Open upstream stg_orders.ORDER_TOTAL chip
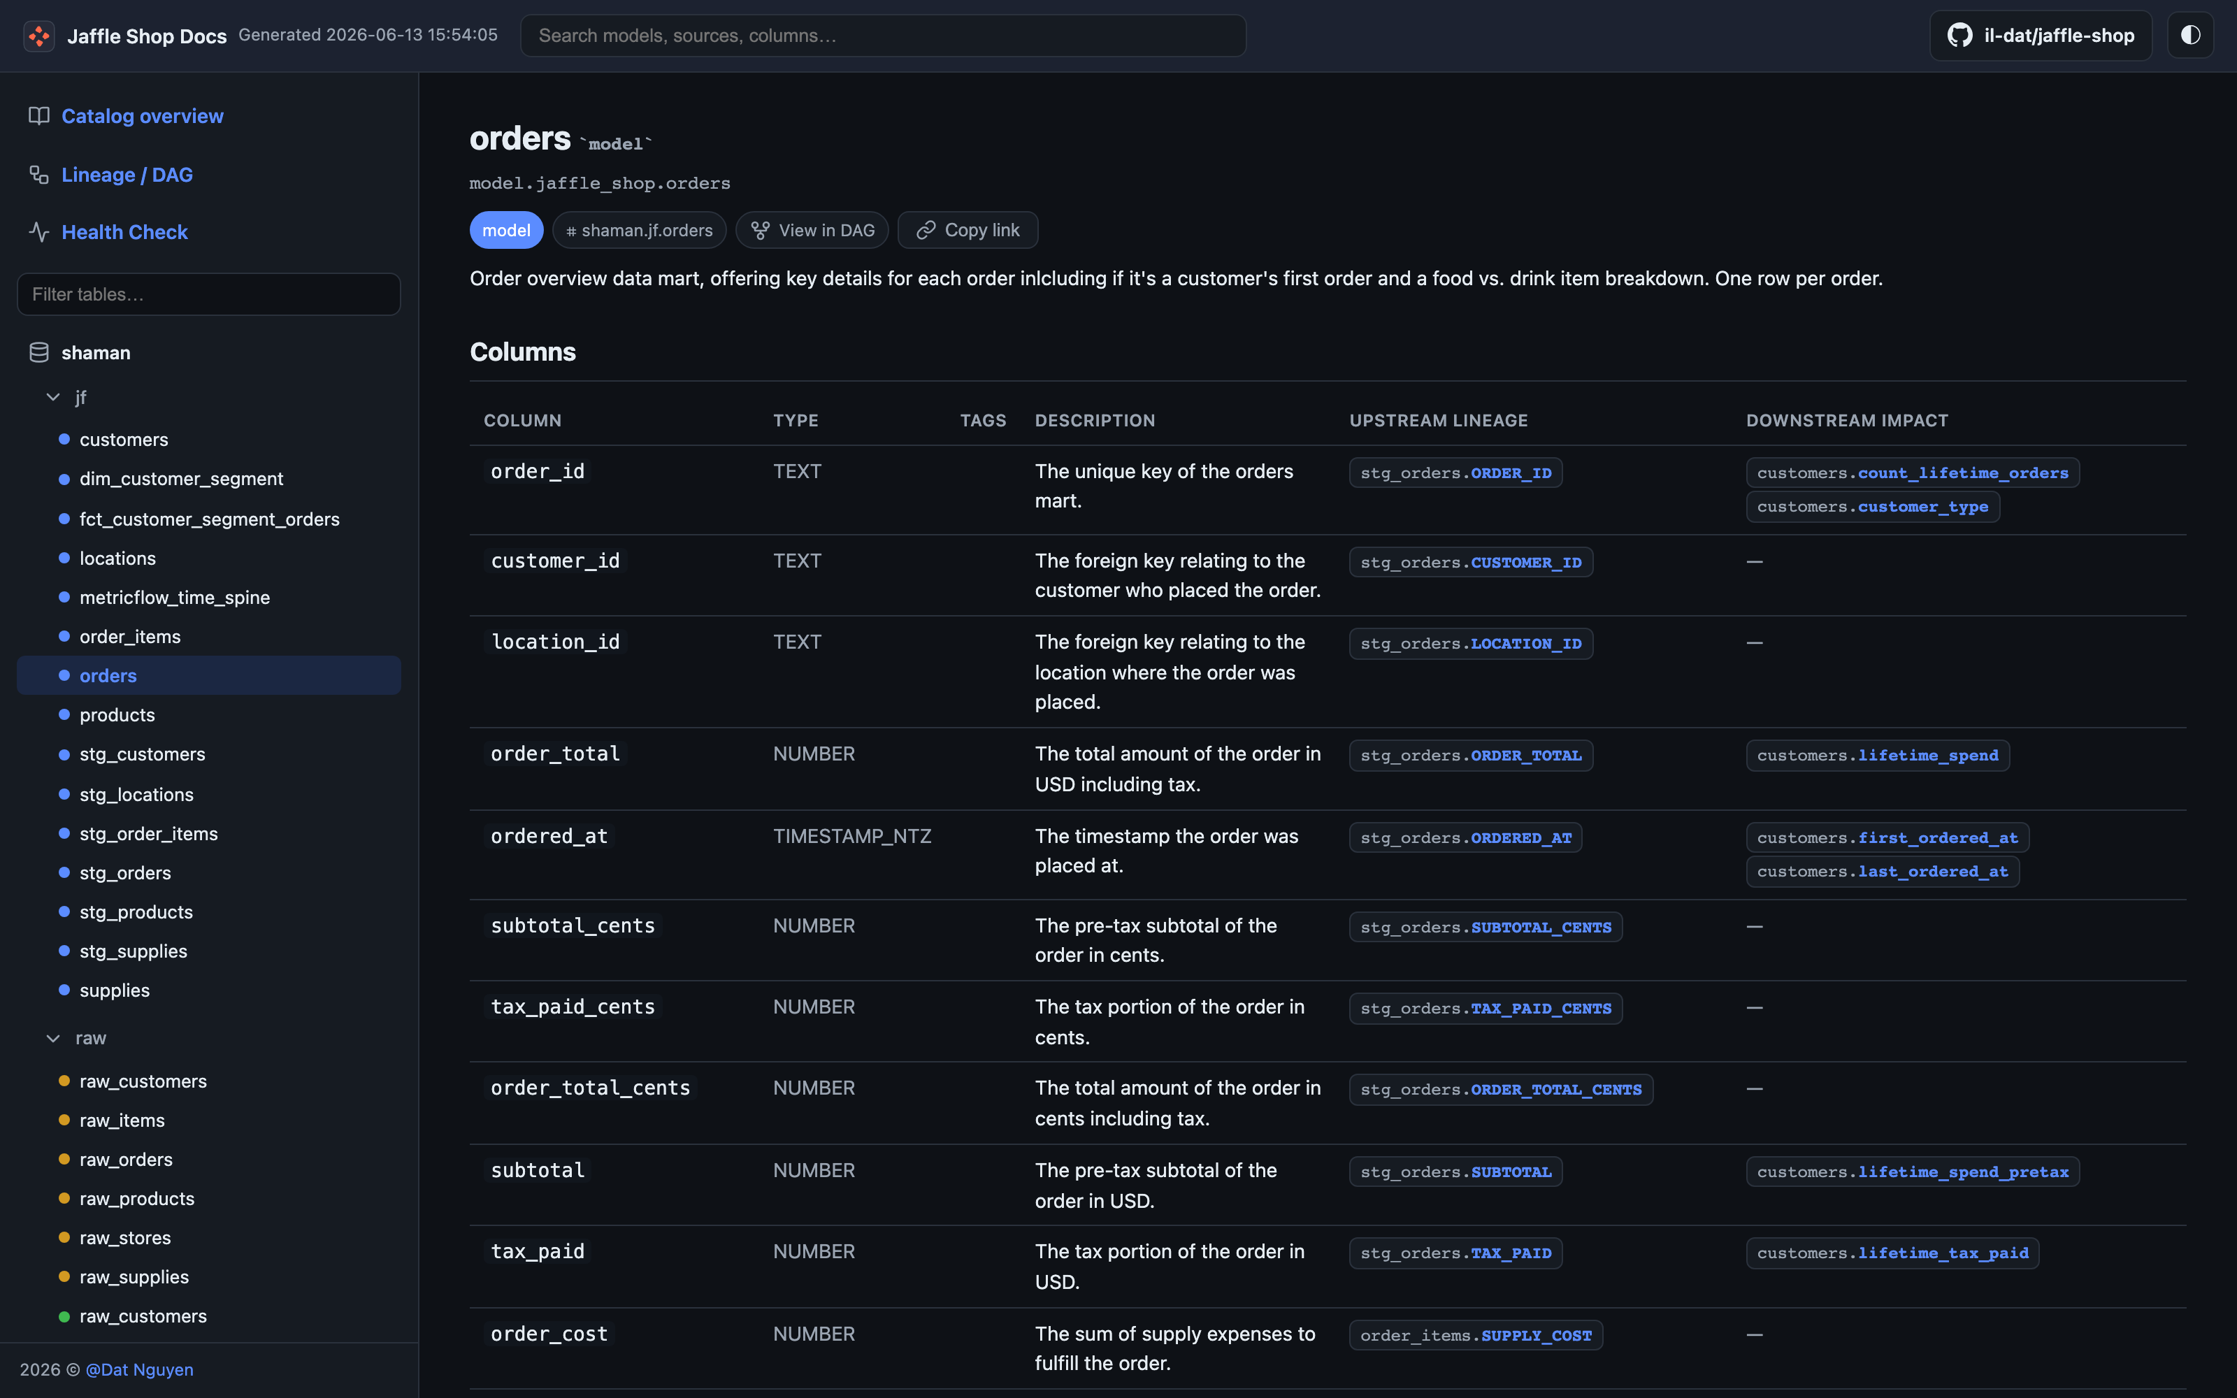 pos(1471,756)
